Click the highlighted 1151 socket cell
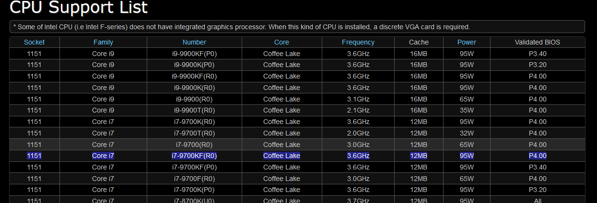The width and height of the screenshot is (597, 203). [x=34, y=156]
